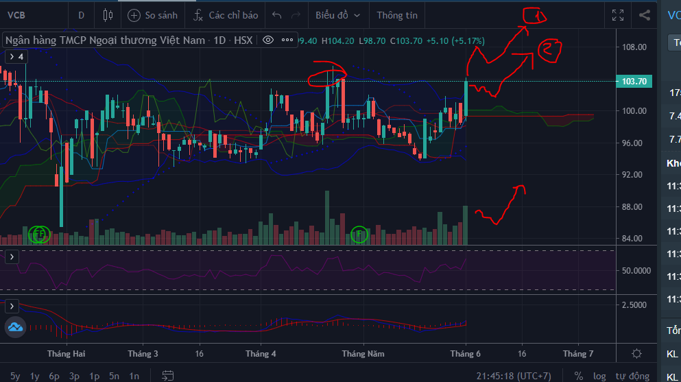The height and width of the screenshot is (382, 681).
Task: Click the 1D interval label in legend
Action: coord(219,40)
